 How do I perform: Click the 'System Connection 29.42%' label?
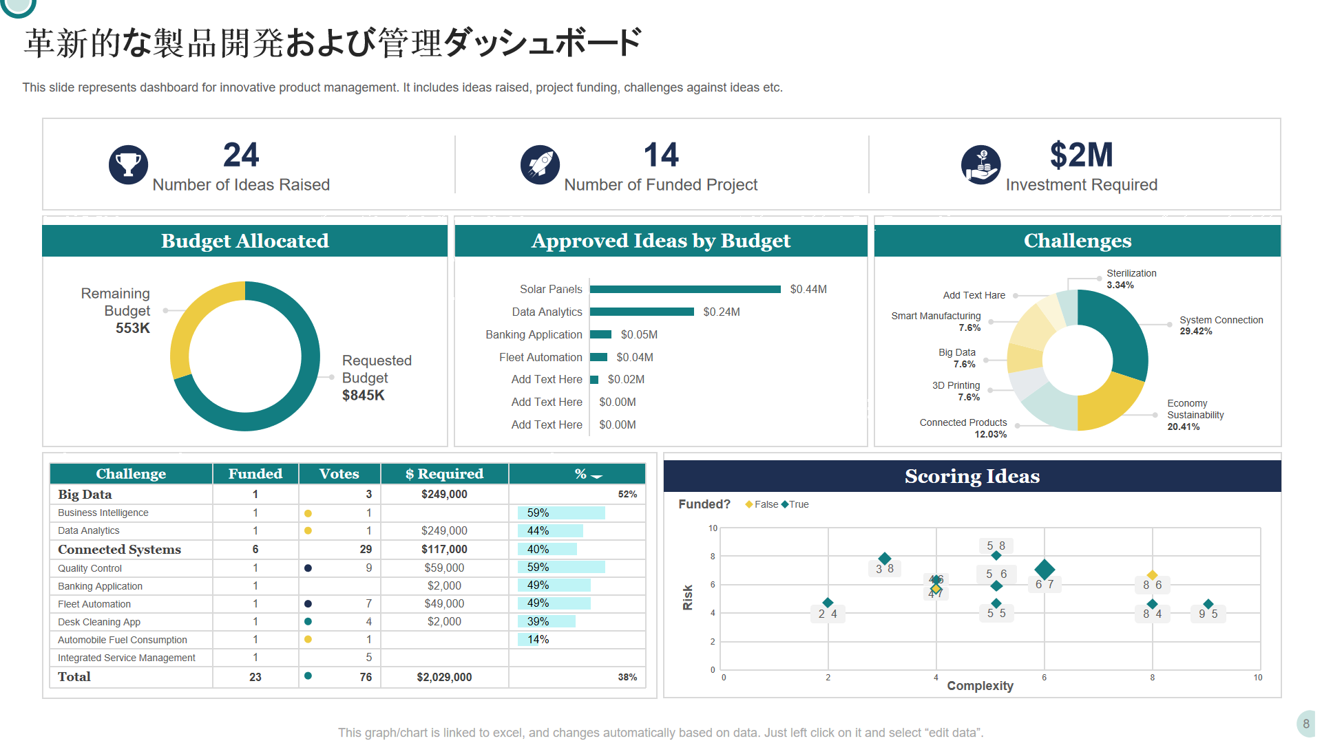tap(1221, 325)
